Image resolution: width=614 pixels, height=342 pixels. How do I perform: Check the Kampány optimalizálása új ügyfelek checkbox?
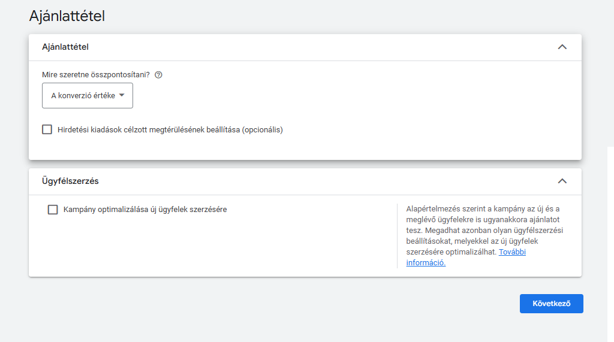pos(53,210)
